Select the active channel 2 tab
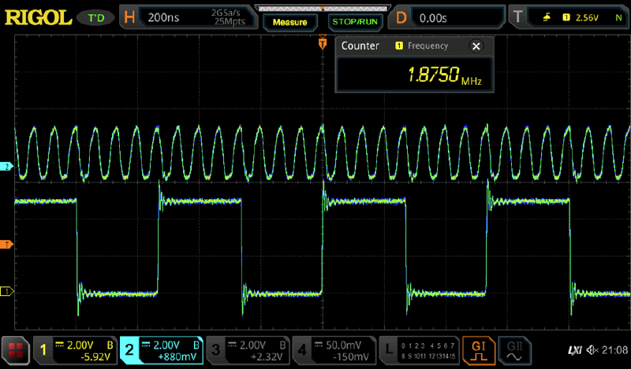The height and width of the screenshot is (369, 631). point(161,349)
